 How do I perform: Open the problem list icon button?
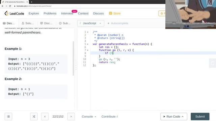coord(8,117)
